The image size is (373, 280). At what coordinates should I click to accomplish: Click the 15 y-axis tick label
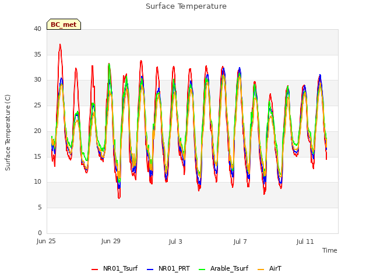click(x=37, y=156)
